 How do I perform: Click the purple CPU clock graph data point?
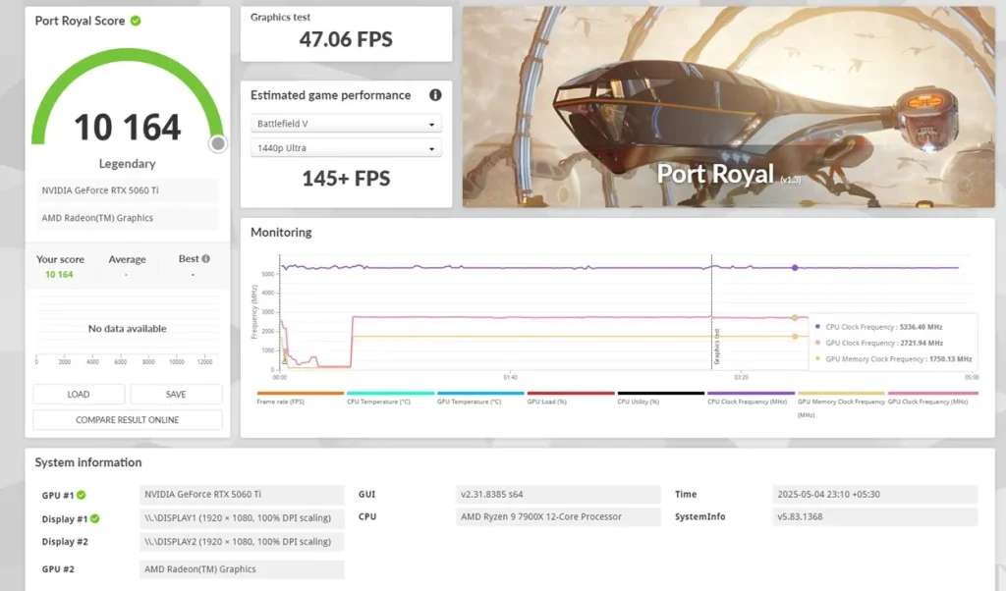pos(795,267)
